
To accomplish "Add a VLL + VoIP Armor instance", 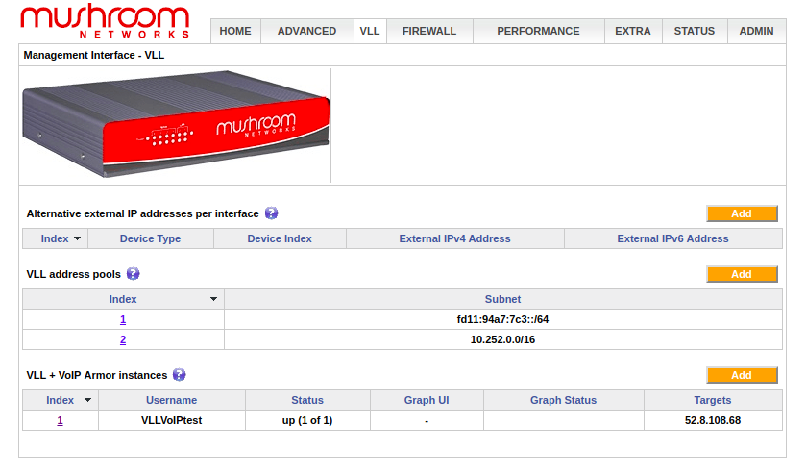I will point(742,375).
